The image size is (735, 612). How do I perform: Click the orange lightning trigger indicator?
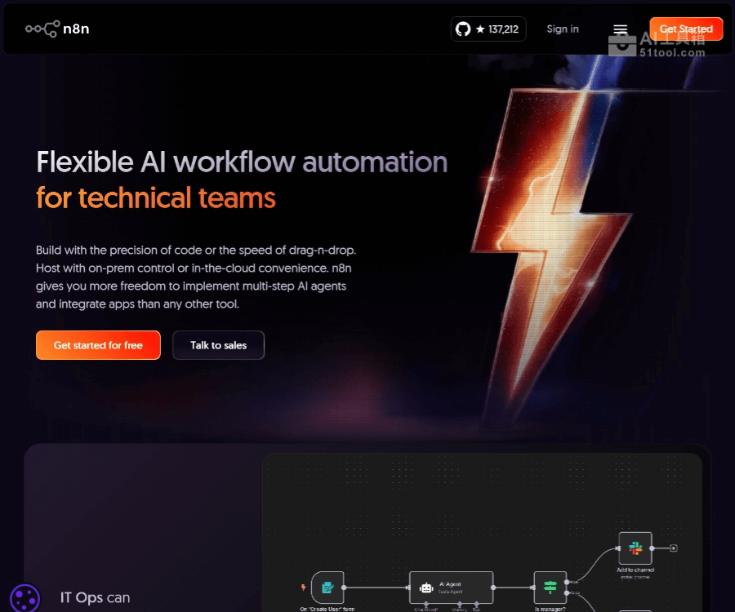304,587
